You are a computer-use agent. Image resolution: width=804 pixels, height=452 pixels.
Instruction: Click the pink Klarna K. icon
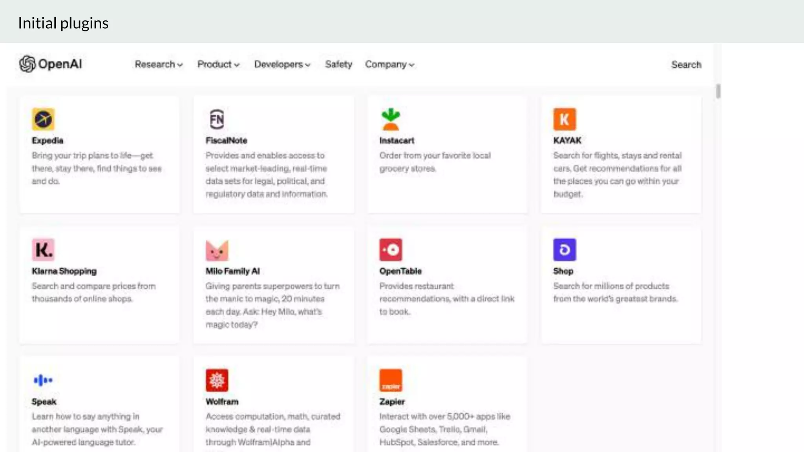43,250
